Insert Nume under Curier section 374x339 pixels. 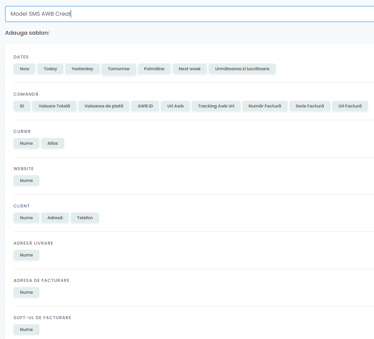point(26,143)
